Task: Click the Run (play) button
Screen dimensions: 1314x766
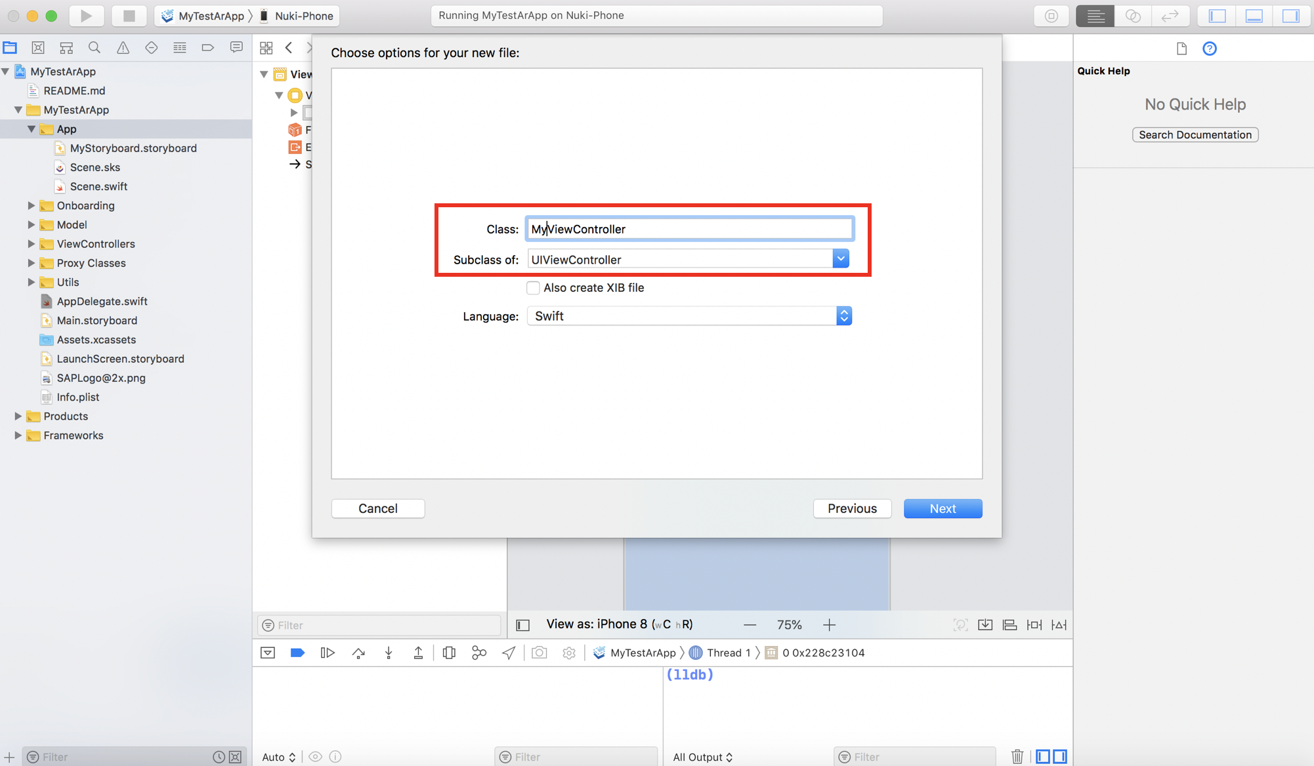Action: (x=86, y=16)
